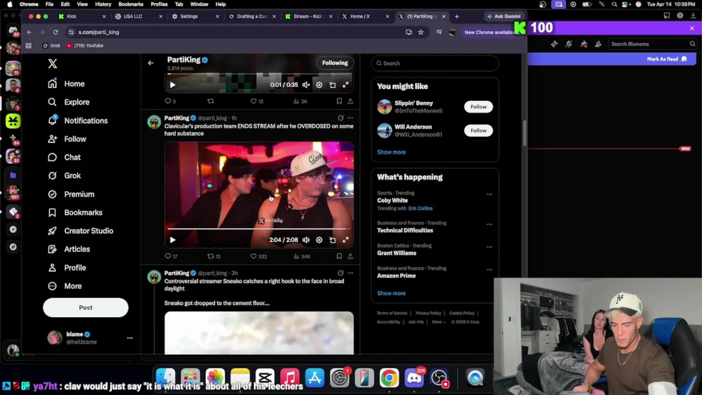Viewport: 702px width, 395px height.
Task: Open Grok in the sidebar
Action: (x=64, y=176)
